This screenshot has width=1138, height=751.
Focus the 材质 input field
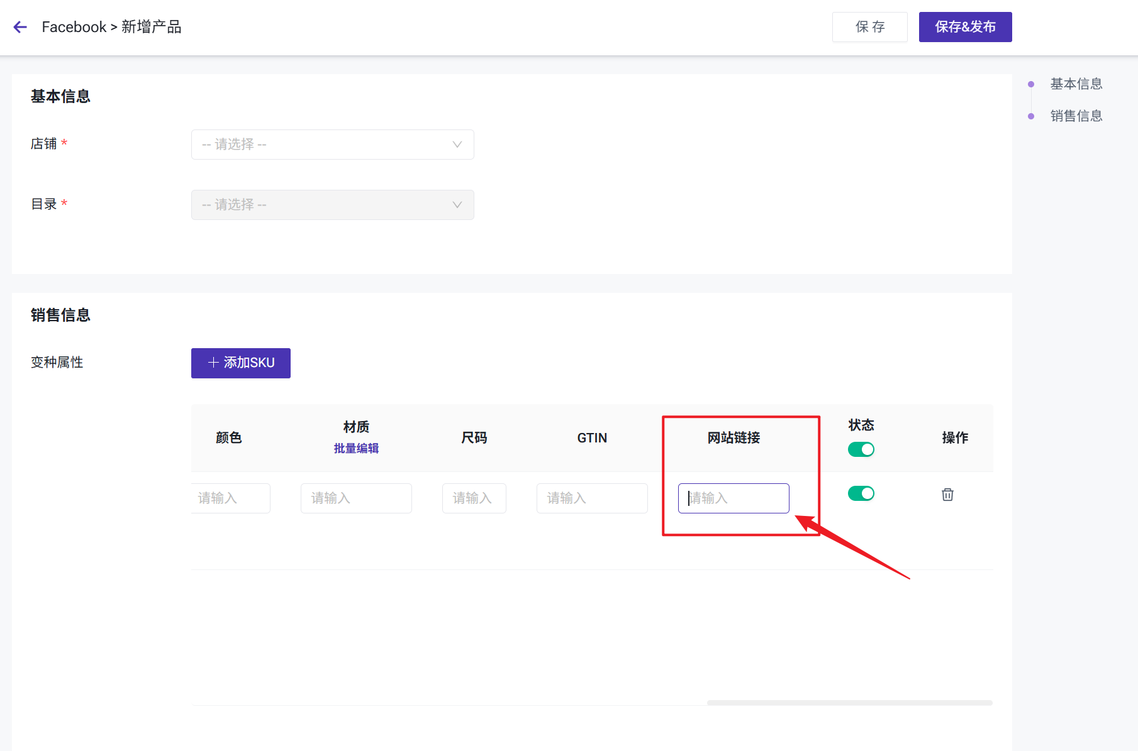(356, 498)
